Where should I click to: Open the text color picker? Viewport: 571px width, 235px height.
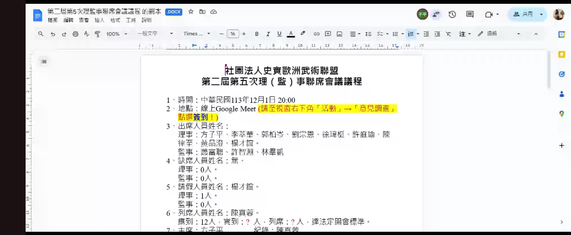tap(291, 34)
